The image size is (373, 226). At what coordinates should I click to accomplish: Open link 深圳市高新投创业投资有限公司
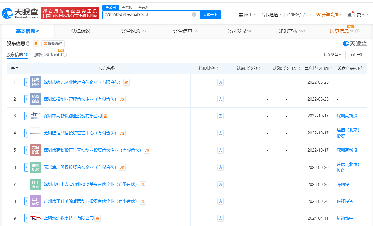click(x=73, y=116)
